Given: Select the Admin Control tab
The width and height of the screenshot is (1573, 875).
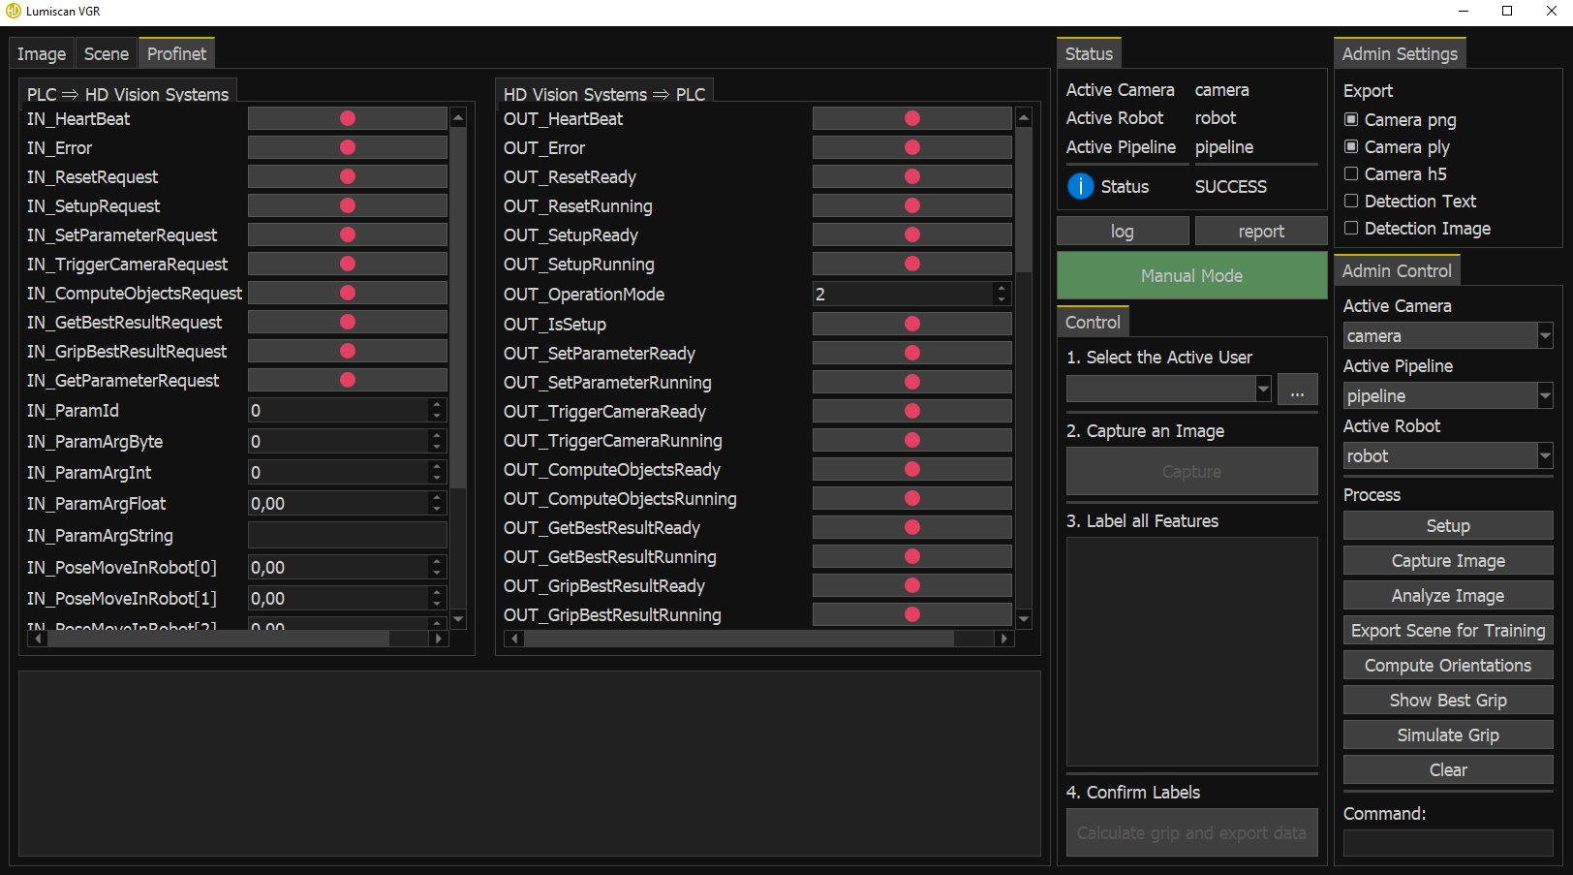Looking at the screenshot, I should (1397, 271).
